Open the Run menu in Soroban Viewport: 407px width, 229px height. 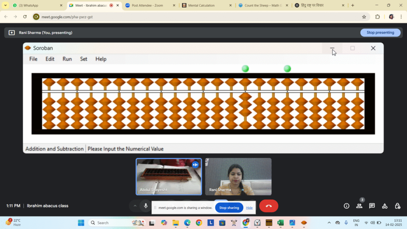pyautogui.click(x=67, y=59)
